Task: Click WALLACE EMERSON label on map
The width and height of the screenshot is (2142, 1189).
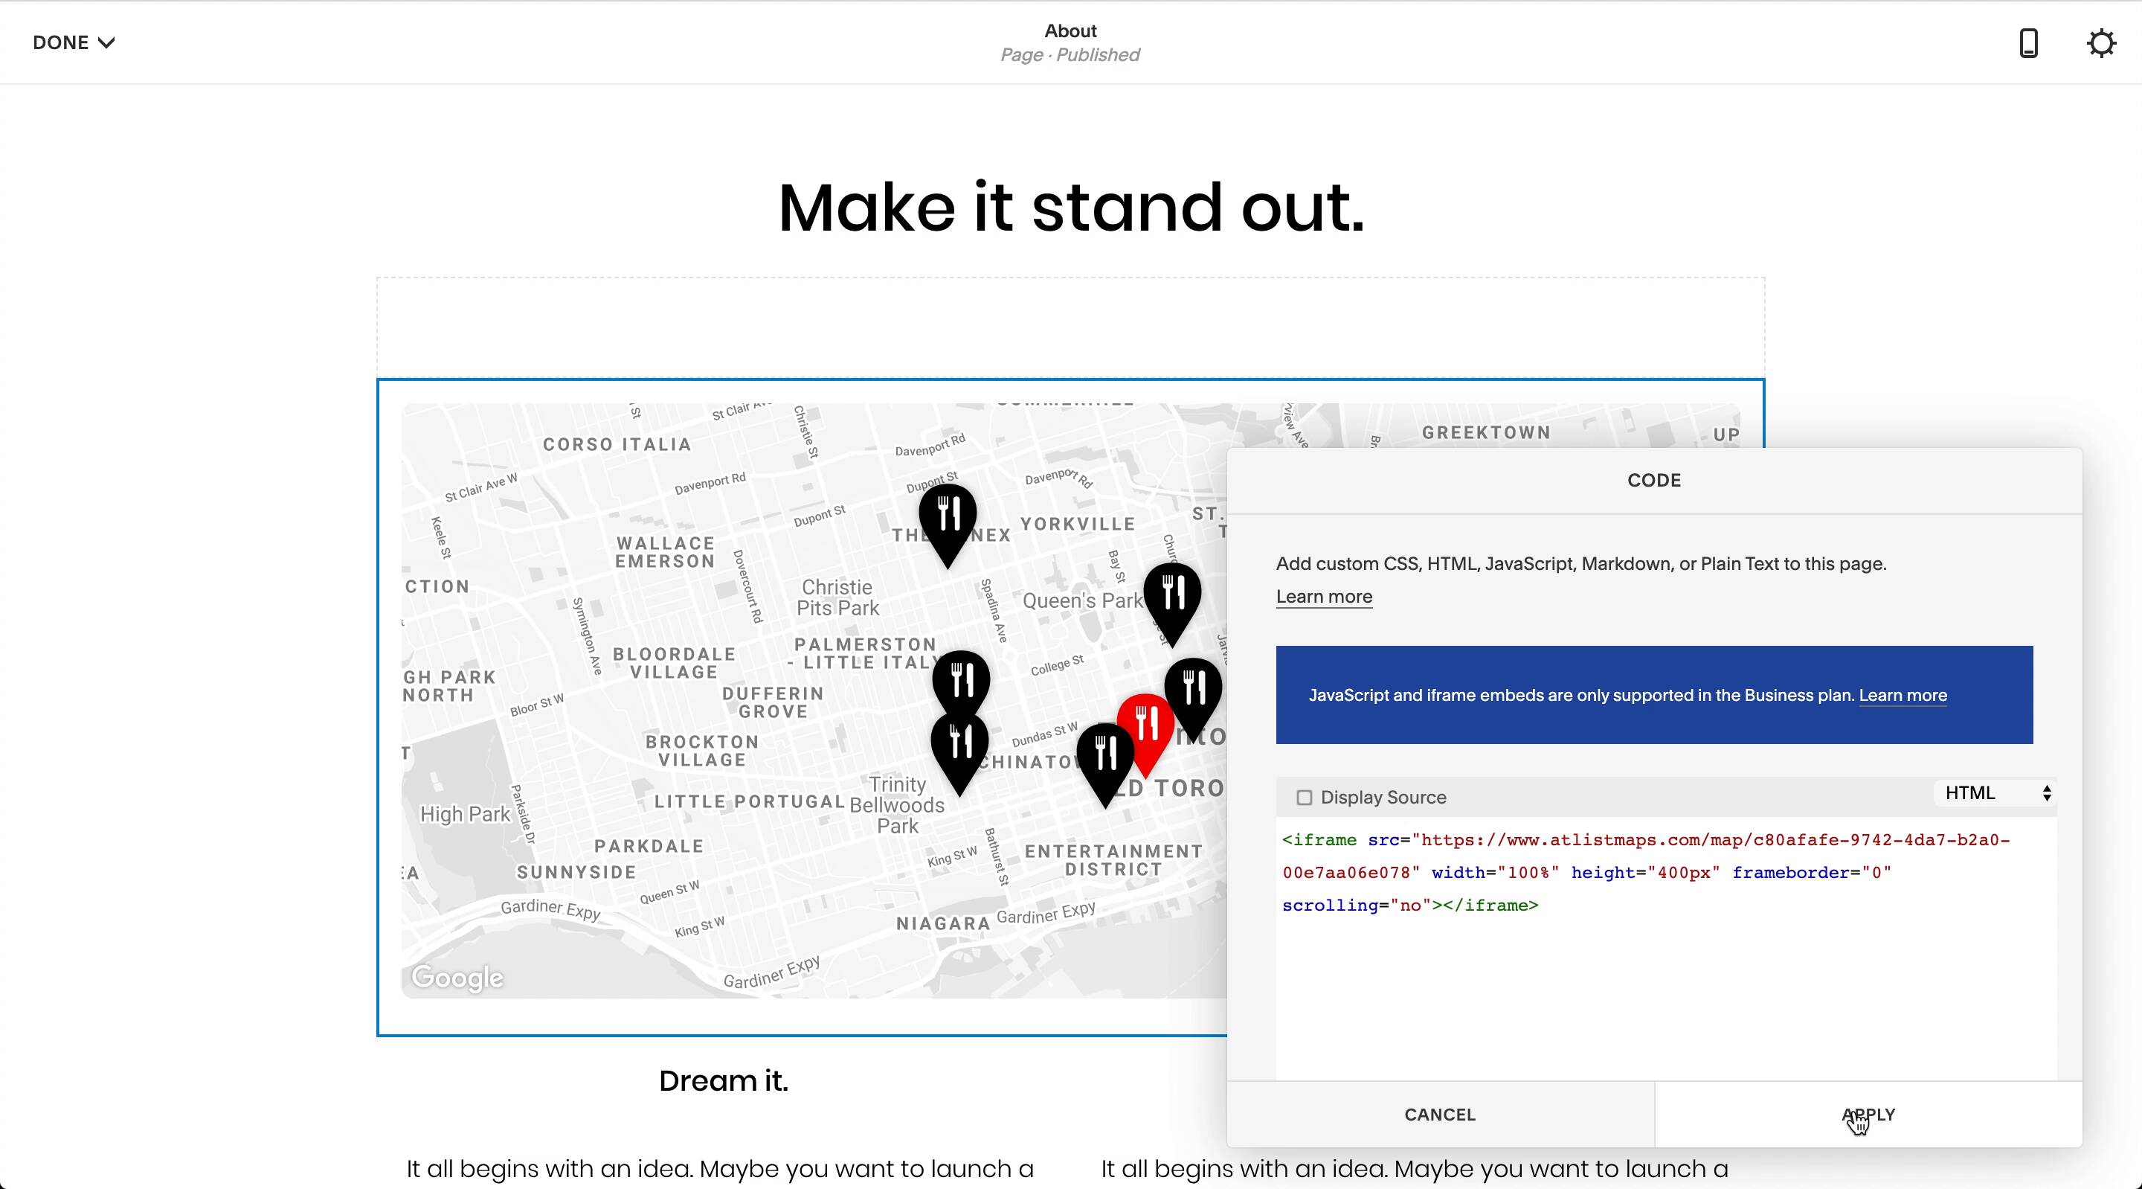Action: [665, 553]
